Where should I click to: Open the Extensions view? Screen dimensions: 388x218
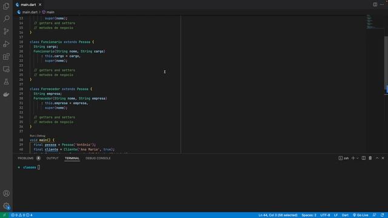tap(6, 56)
